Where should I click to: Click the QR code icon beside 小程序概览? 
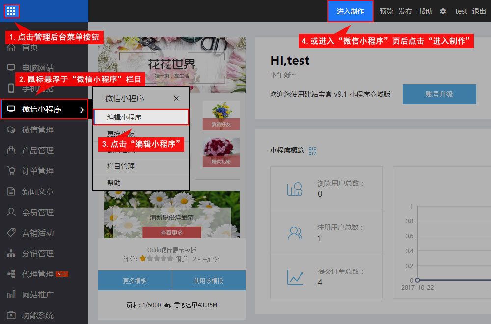coord(313,150)
